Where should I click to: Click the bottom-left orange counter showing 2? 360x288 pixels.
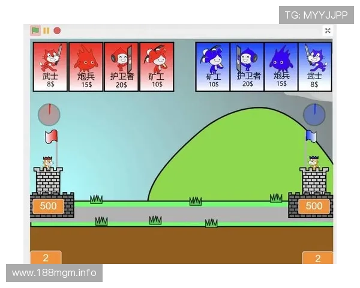click(46, 258)
